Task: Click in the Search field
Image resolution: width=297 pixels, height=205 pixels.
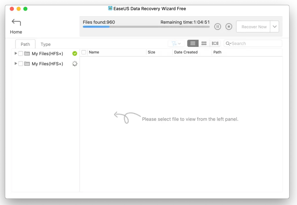Action: click(253, 43)
